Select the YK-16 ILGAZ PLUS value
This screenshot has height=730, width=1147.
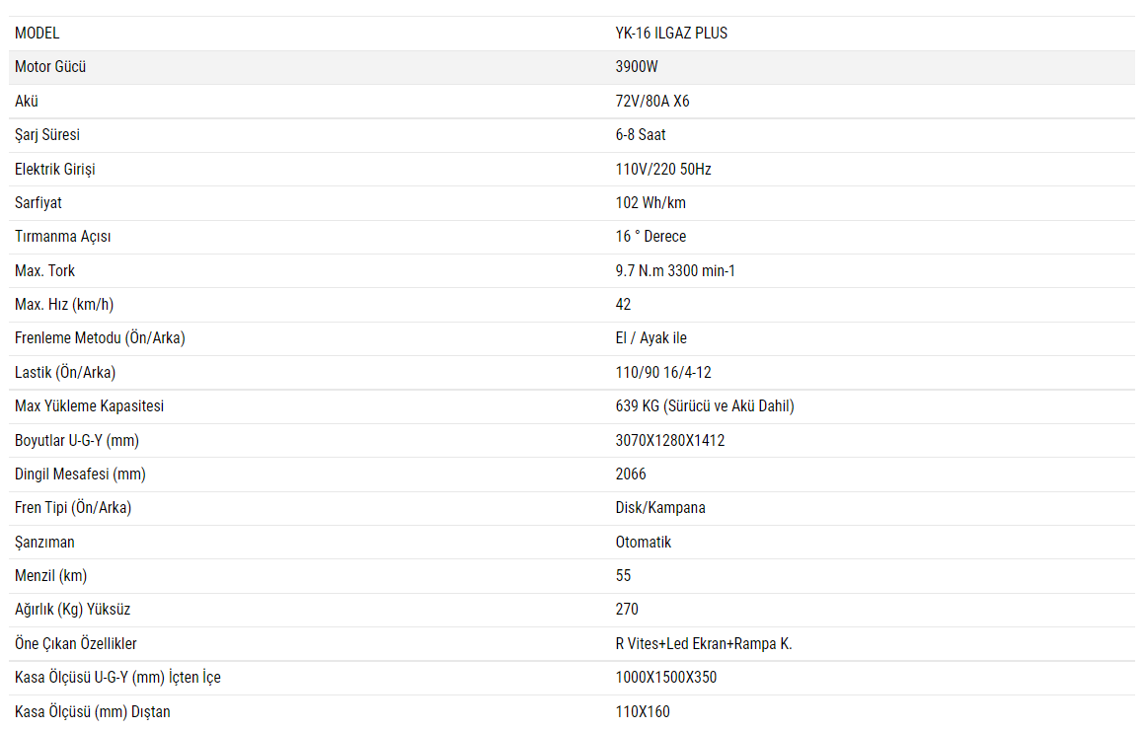(671, 34)
